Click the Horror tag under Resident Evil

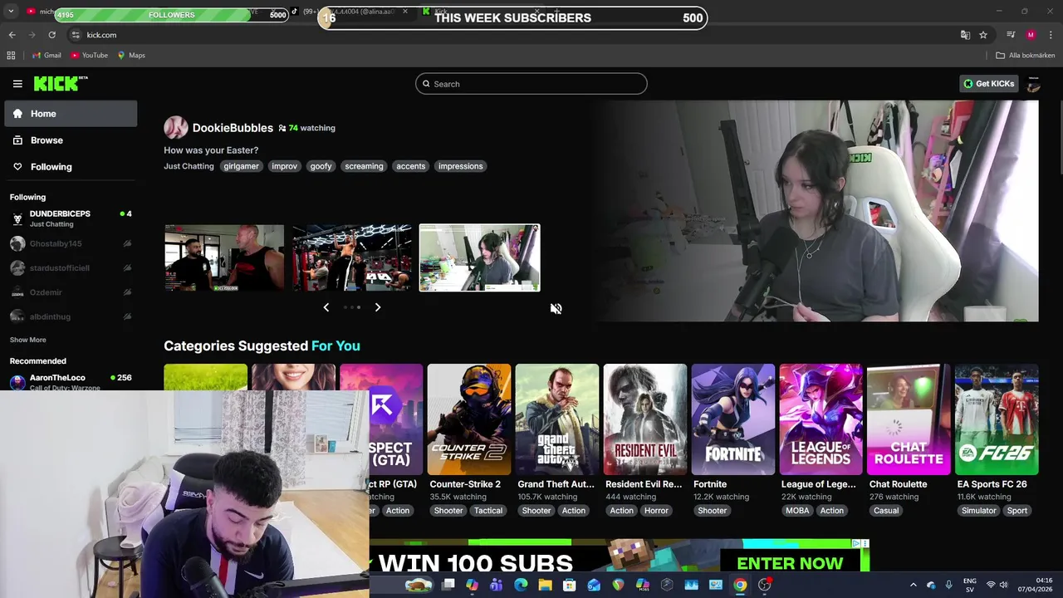coord(656,511)
